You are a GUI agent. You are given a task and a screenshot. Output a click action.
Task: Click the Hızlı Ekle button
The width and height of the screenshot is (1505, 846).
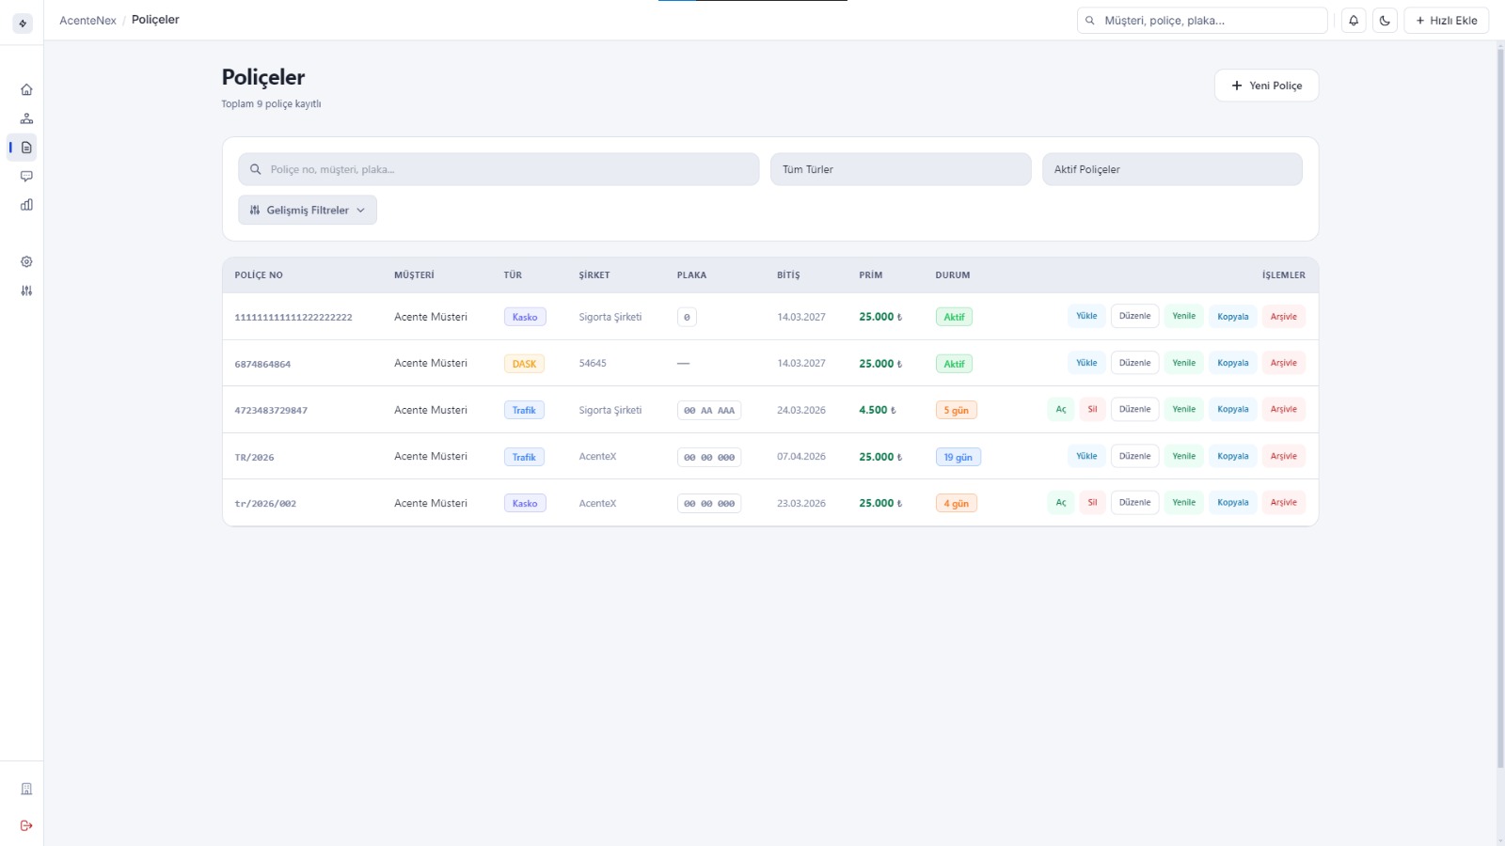point(1446,21)
